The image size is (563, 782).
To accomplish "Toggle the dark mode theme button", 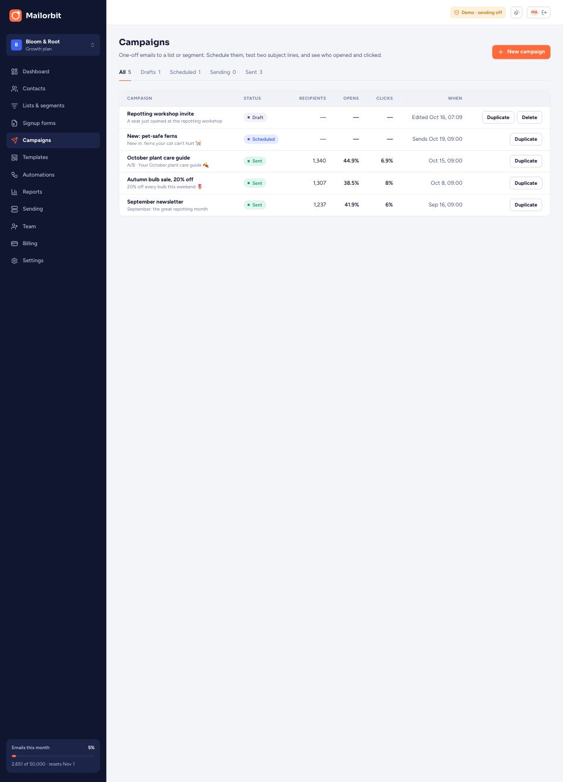I will (517, 12).
